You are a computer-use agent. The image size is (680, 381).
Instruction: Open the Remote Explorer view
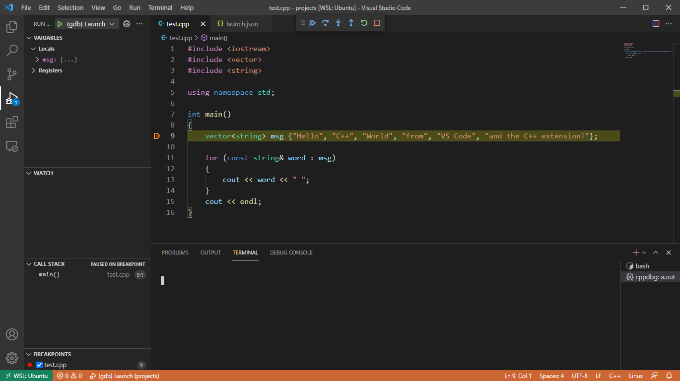[12, 146]
